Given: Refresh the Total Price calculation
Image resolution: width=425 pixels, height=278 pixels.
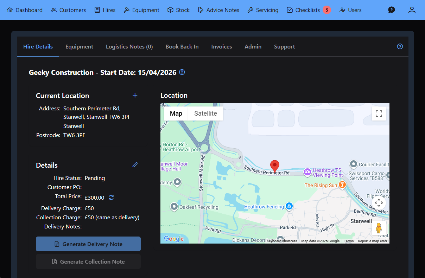Looking at the screenshot, I should (111, 198).
